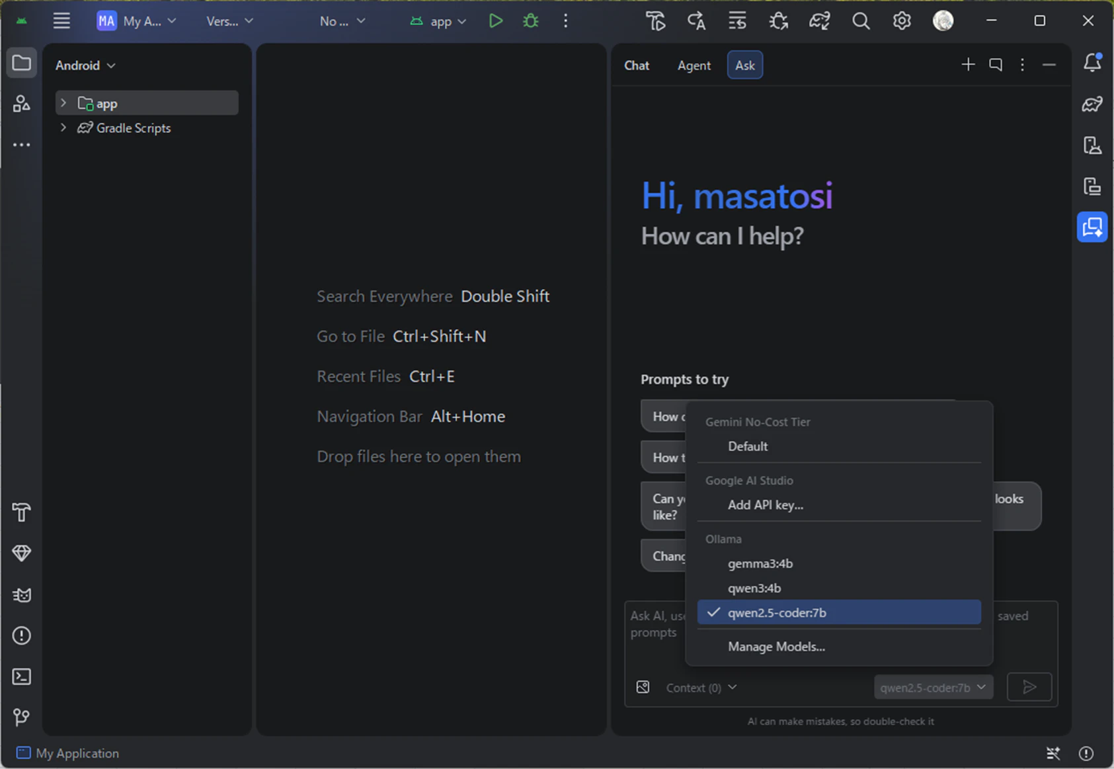This screenshot has height=769, width=1114.
Task: Open Resource Manager tool window icon
Action: coord(22,104)
